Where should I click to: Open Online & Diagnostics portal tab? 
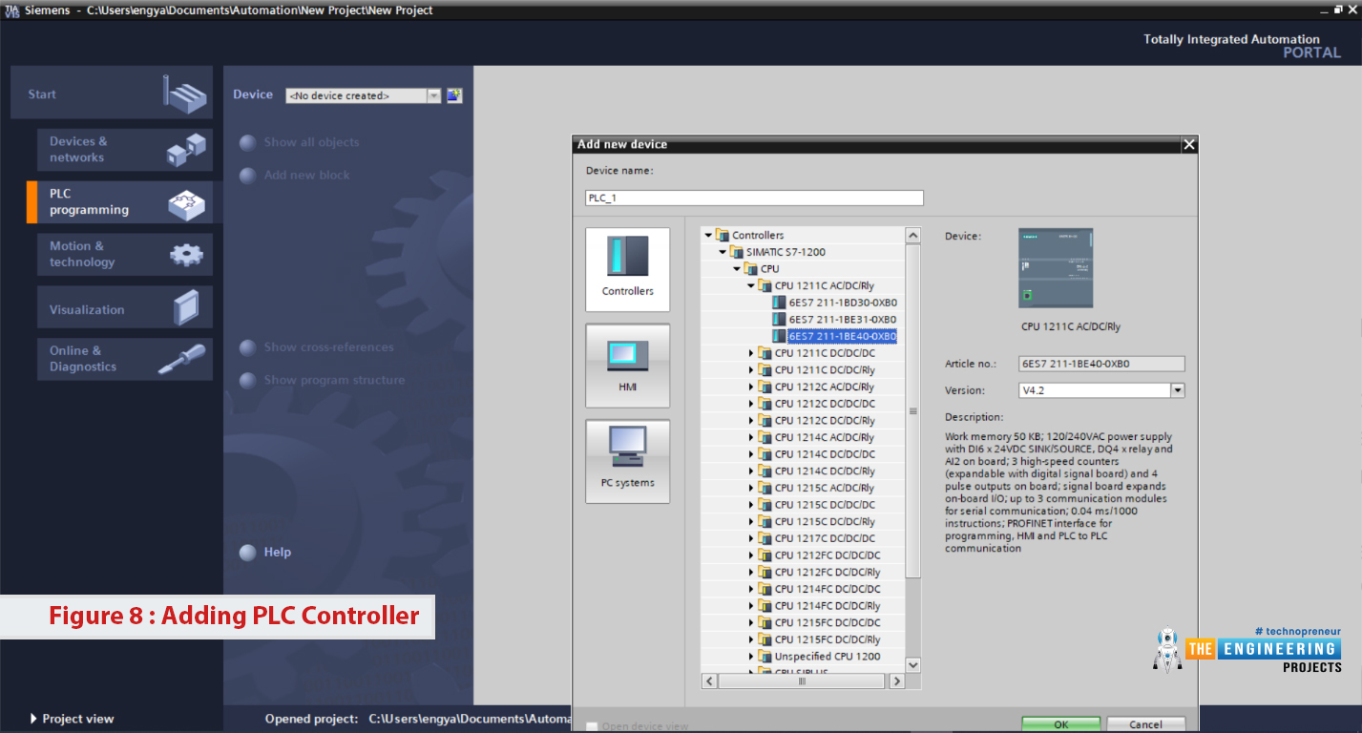125,359
